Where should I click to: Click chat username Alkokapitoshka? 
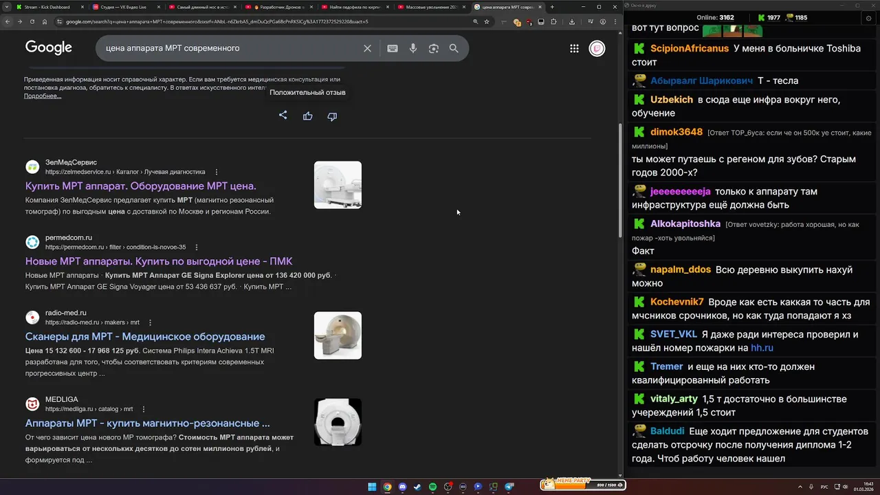click(x=685, y=224)
